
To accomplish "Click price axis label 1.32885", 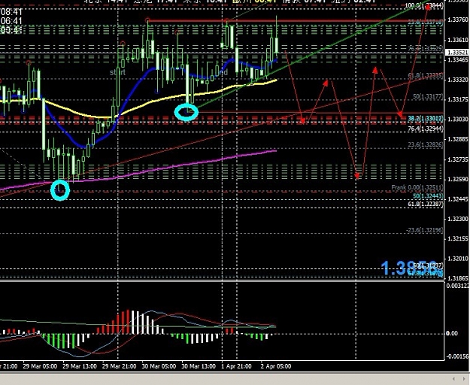I will pyautogui.click(x=458, y=139).
